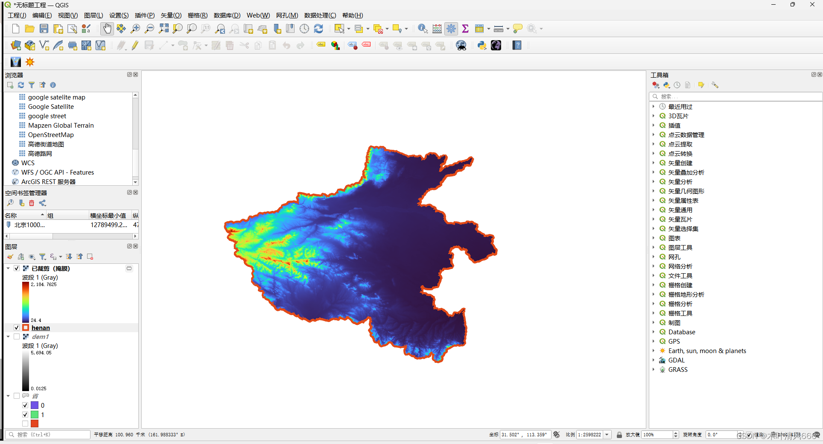Click the dem1 grayscale ramp legend
This screenshot has height=444, width=823.
pos(26,370)
